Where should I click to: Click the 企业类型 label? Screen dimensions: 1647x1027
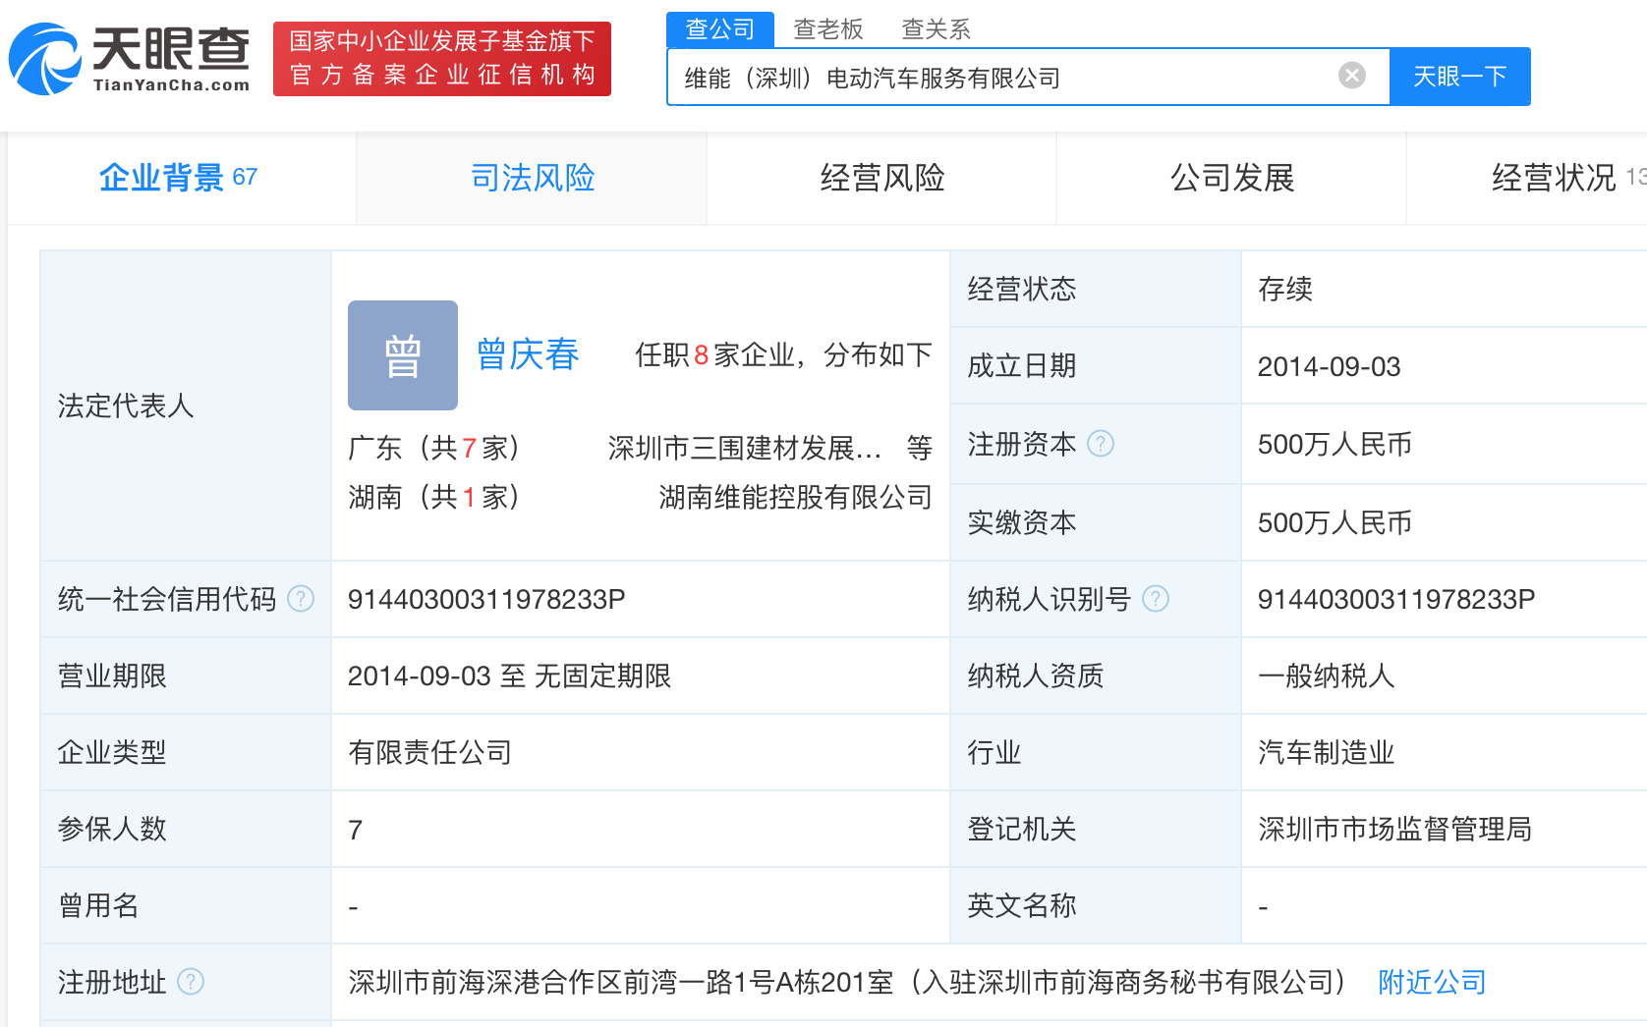coord(112,753)
